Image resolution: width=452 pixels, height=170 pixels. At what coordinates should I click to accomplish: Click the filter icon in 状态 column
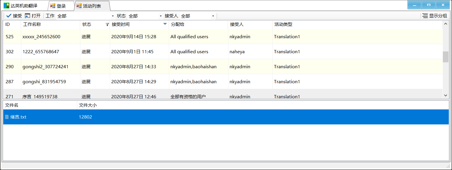pos(107,25)
